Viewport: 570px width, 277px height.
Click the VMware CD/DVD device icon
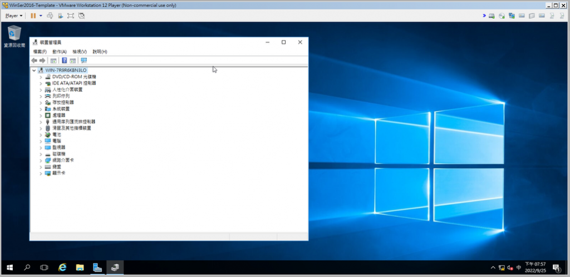502,16
